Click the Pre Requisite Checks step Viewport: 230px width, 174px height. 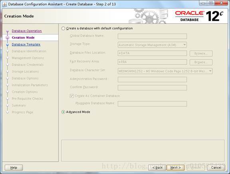27,98
